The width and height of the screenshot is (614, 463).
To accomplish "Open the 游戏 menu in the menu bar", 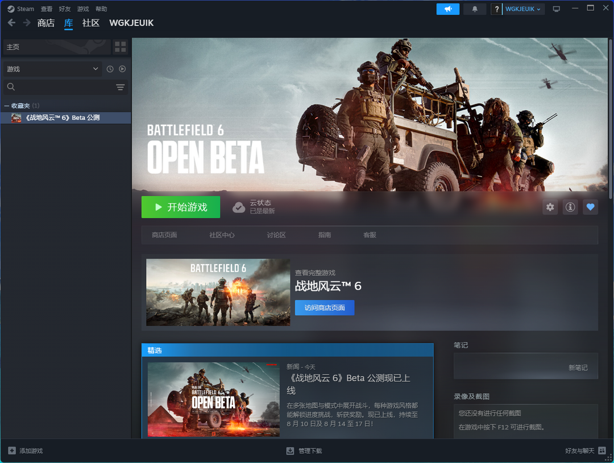I will pos(83,9).
